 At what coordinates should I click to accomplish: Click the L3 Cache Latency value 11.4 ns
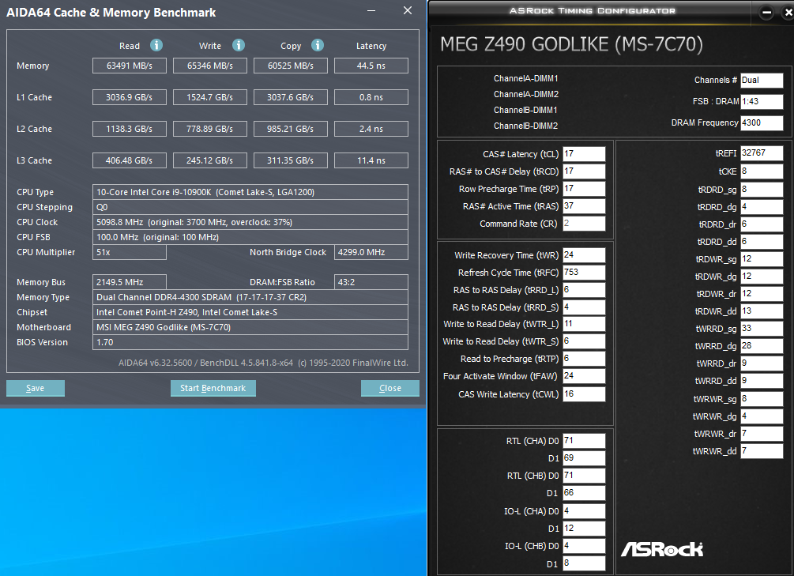[371, 160]
